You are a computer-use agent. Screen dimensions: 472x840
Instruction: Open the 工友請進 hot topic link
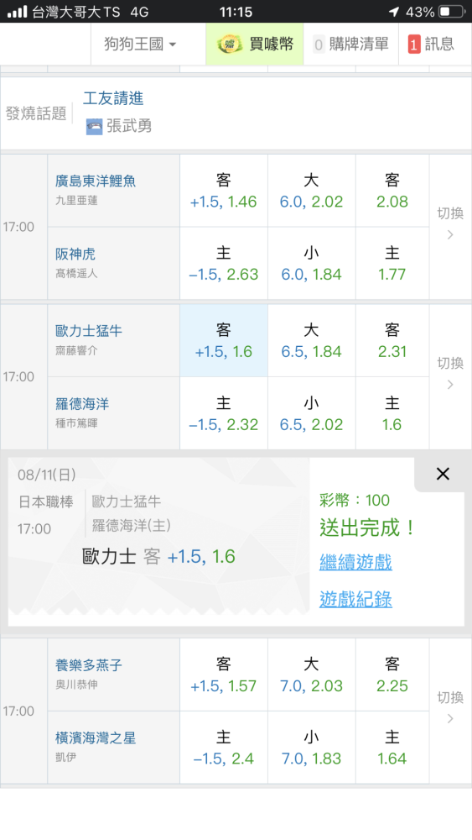pos(113,98)
